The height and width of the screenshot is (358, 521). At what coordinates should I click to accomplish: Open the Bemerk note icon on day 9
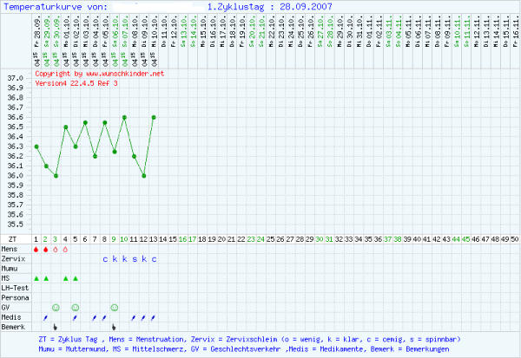tap(115, 327)
